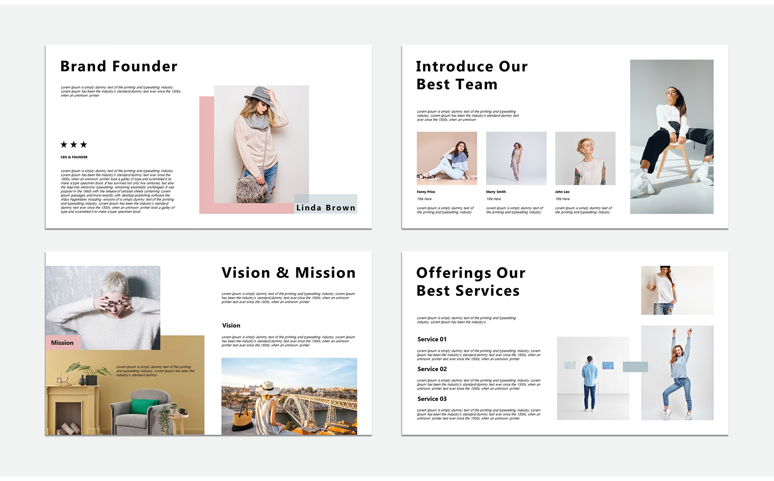Open Fanny Price team photo
The height and width of the screenshot is (481, 774).
pos(447,158)
